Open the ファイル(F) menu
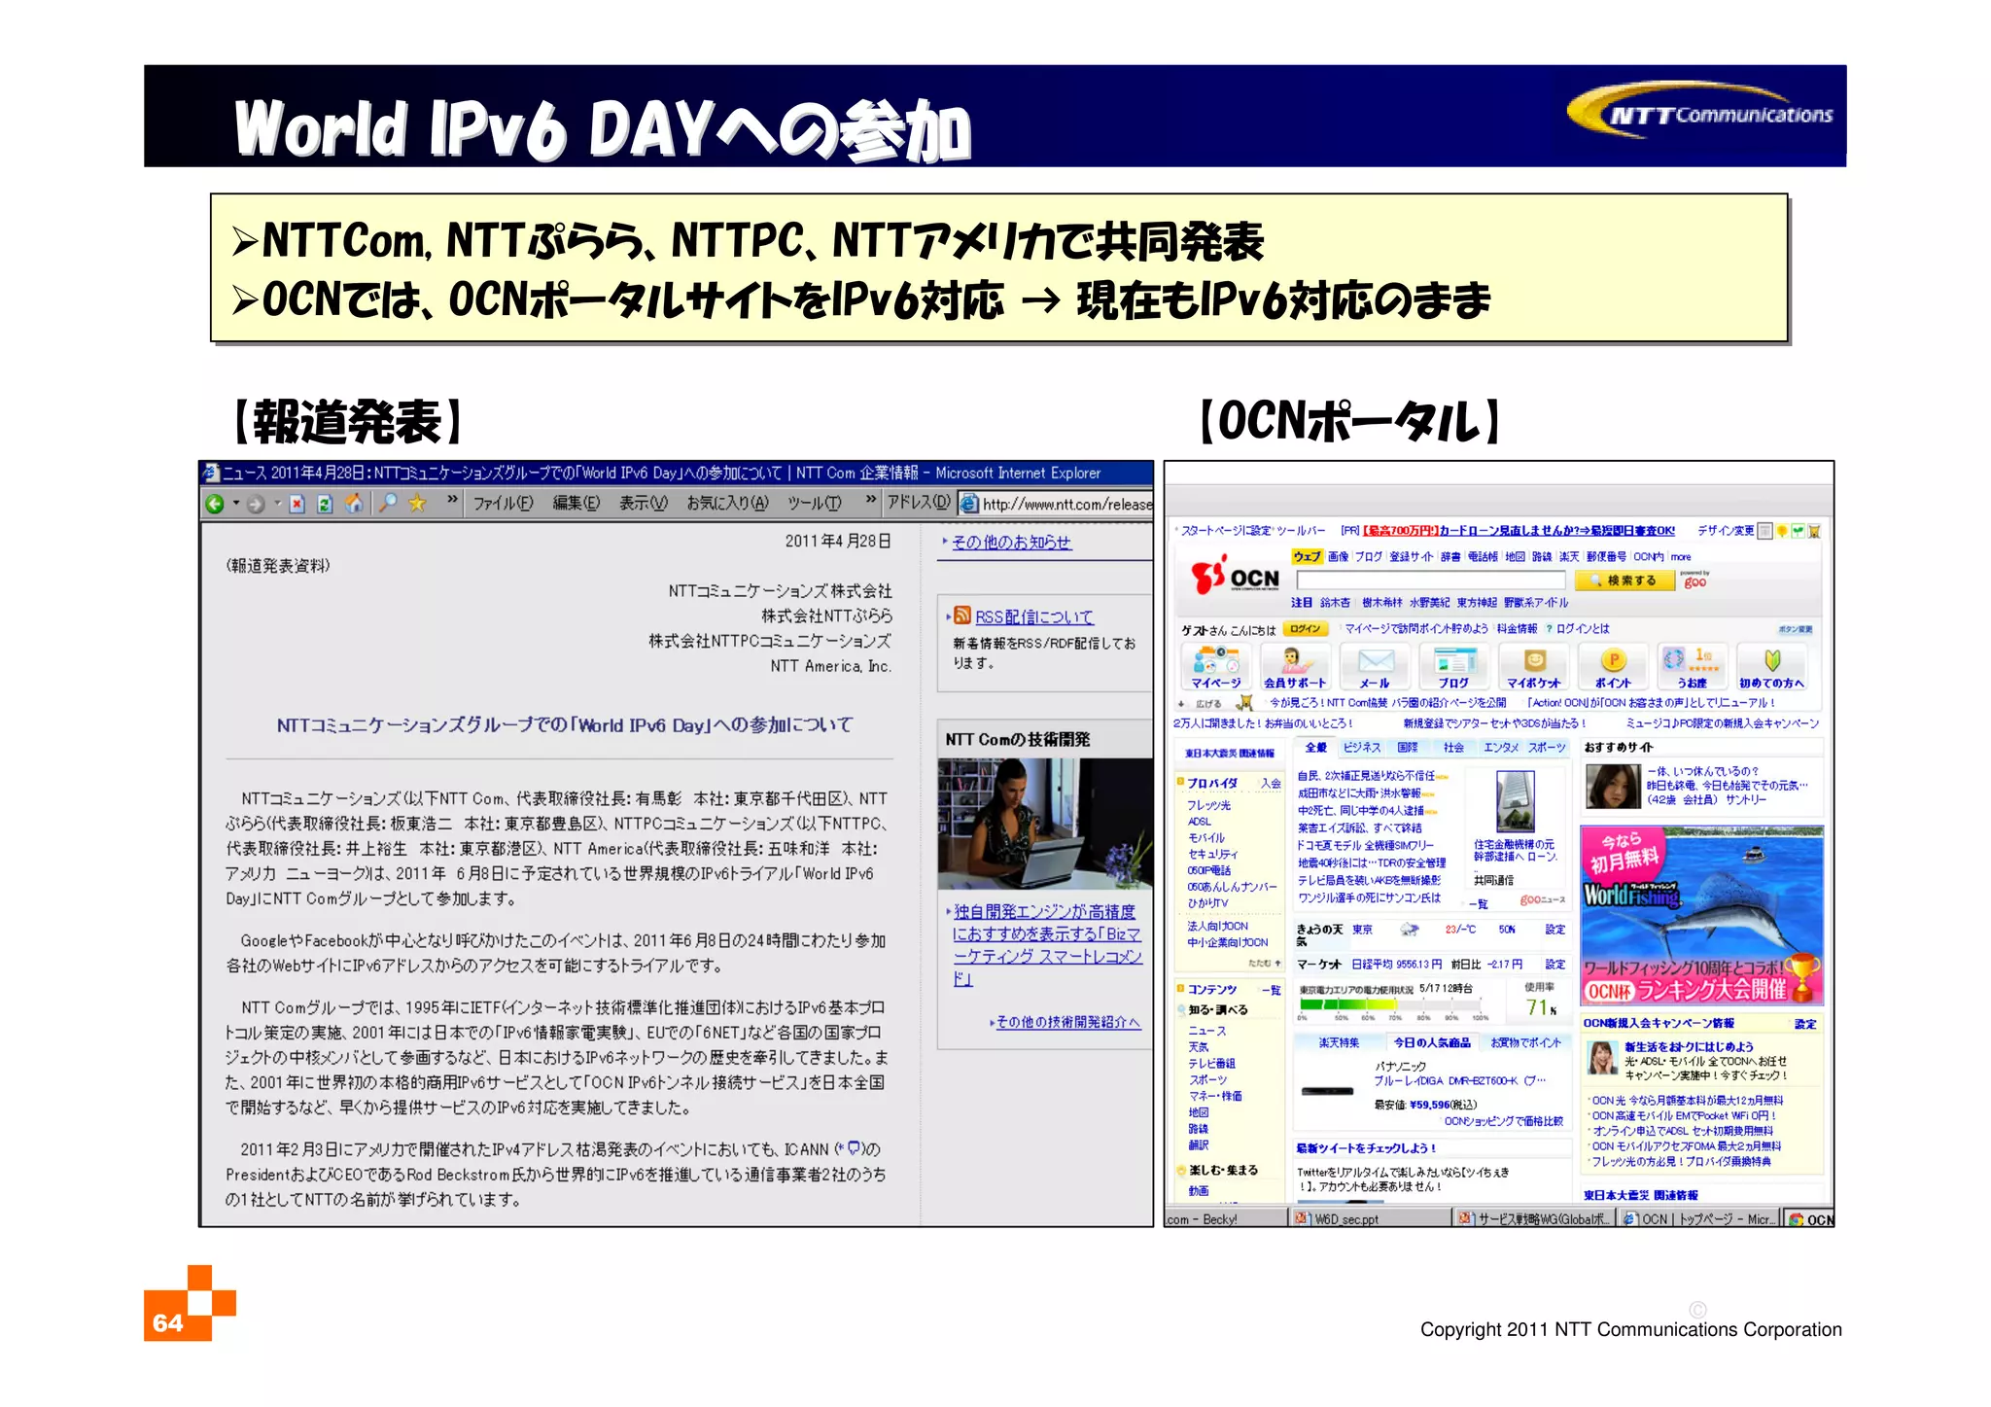Screen dimensions: 1991x1407 coord(503,503)
